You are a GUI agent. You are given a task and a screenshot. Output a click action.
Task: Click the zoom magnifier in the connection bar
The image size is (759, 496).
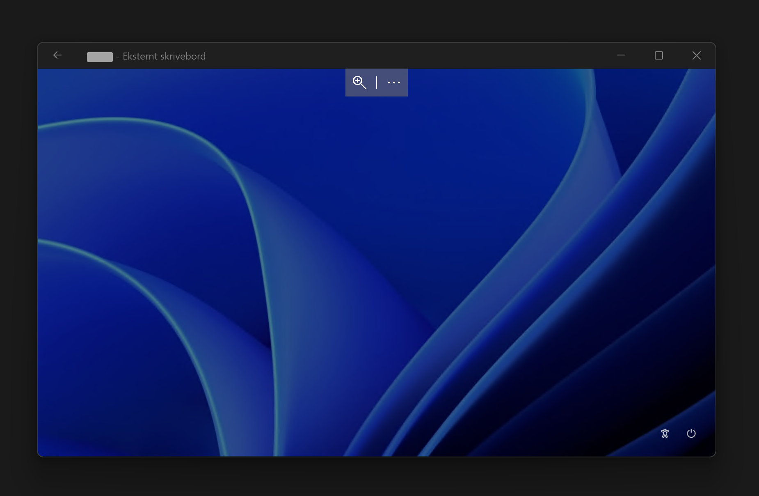tap(359, 83)
